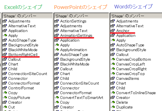
Task: Select ConvertToInlineShape in the Word list
Action: (136, 93)
